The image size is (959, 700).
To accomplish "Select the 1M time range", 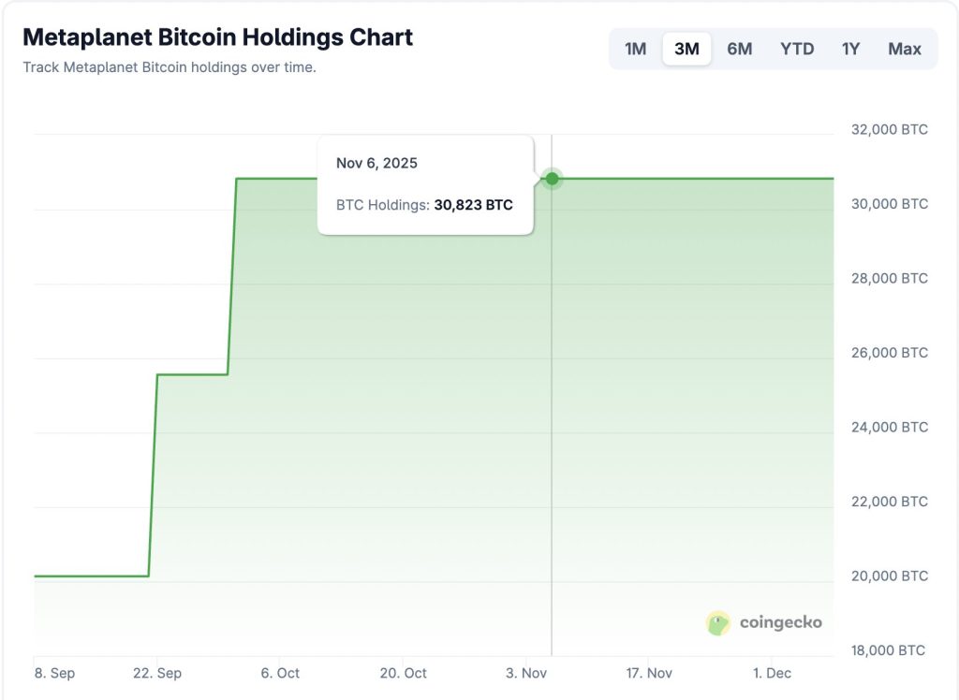I will pyautogui.click(x=635, y=49).
